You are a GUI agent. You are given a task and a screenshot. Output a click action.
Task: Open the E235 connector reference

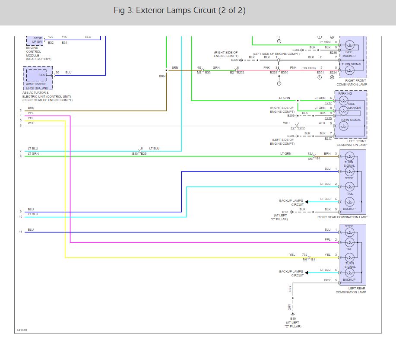[x=328, y=118]
